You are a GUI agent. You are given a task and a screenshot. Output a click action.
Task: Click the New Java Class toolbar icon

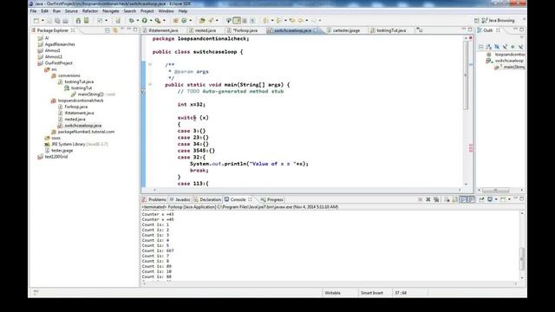[x=184, y=21]
